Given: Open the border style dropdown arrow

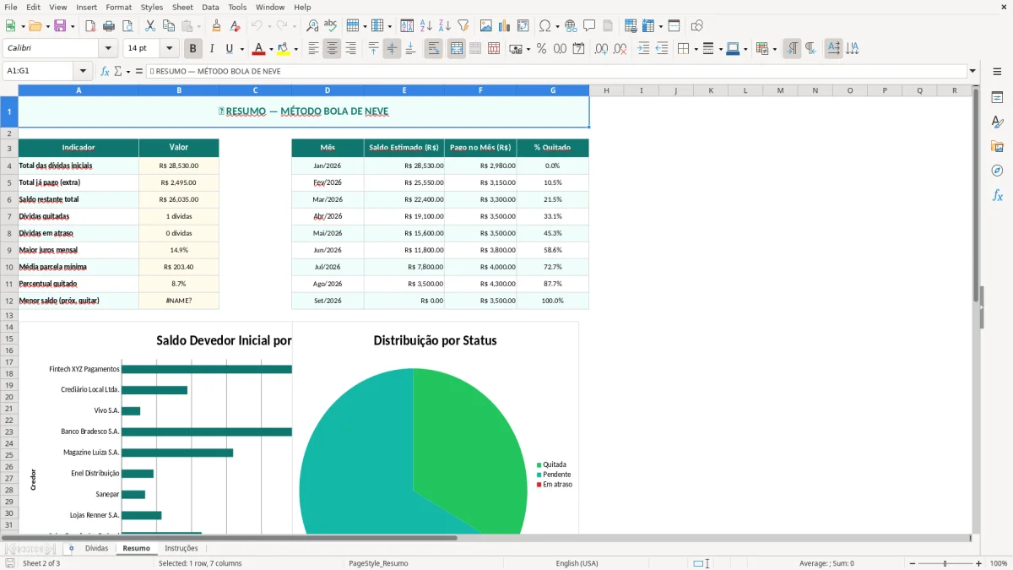Looking at the screenshot, I should pos(720,49).
